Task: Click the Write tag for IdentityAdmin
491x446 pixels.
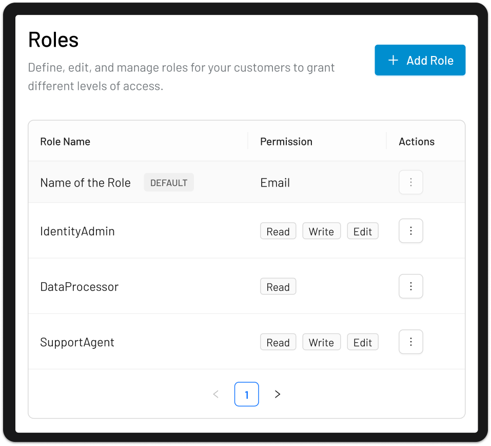Action: click(x=321, y=231)
